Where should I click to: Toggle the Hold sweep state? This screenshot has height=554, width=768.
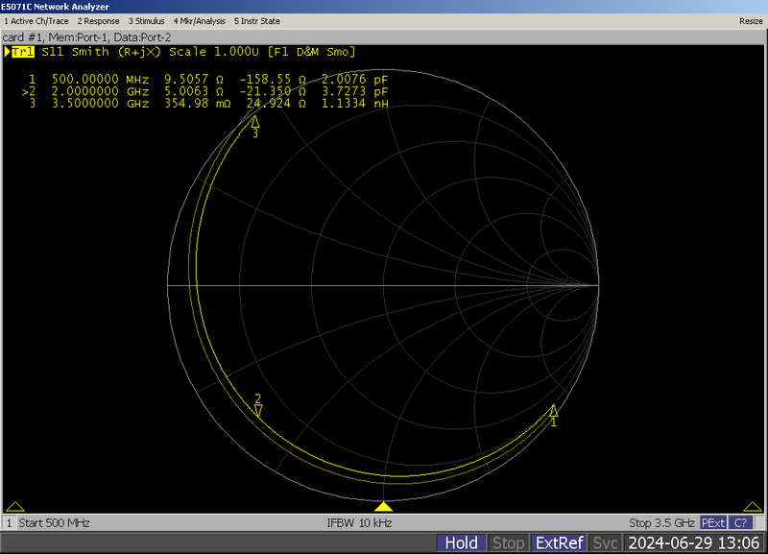(x=461, y=542)
